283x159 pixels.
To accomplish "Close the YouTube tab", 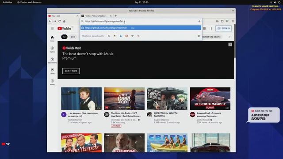I will pos(77,16).
